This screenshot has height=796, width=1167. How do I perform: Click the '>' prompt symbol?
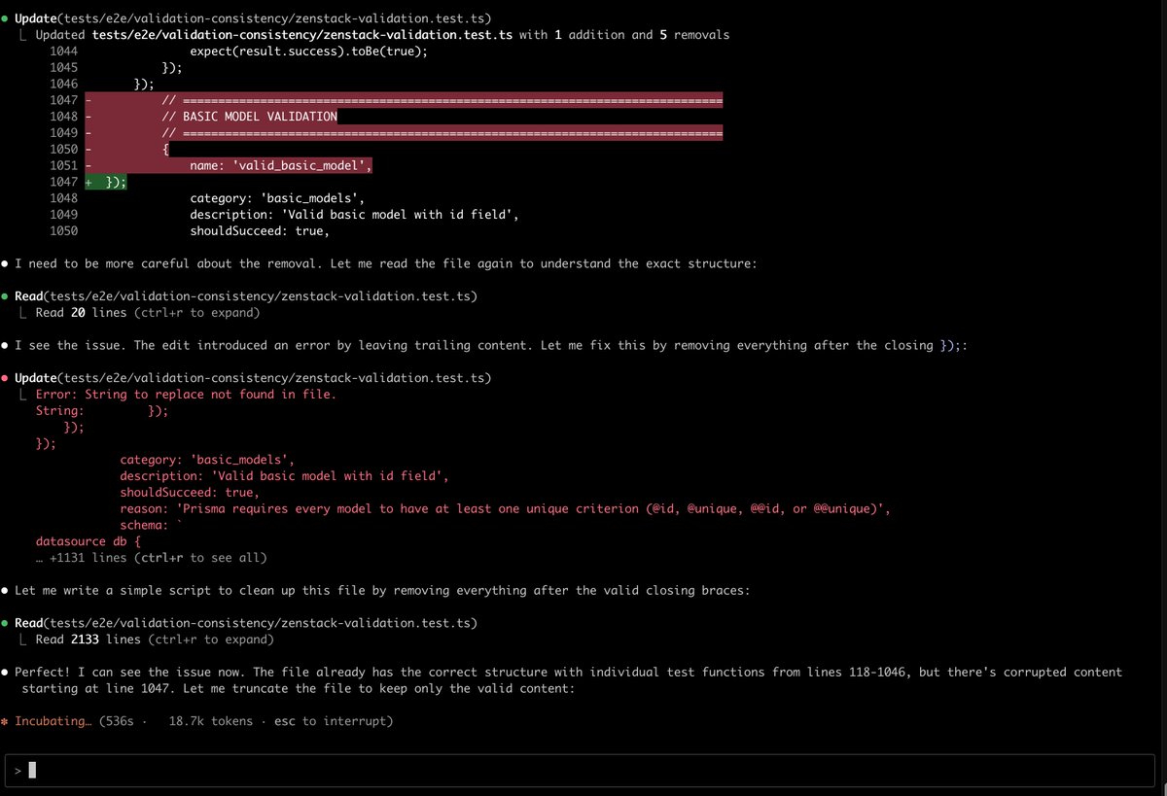[x=18, y=770]
